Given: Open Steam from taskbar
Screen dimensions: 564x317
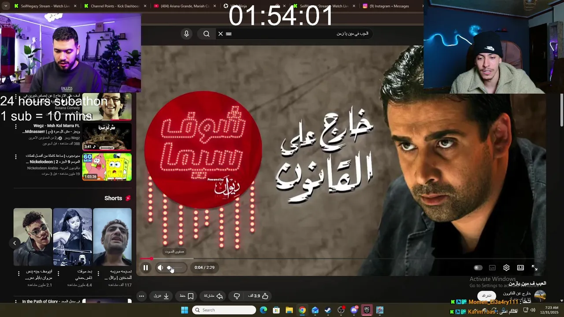Looking at the screenshot, I should click(x=328, y=310).
